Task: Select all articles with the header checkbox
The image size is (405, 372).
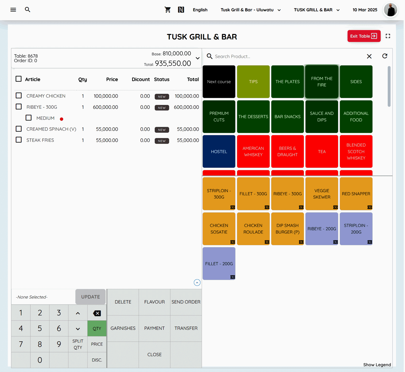Action: 18,79
